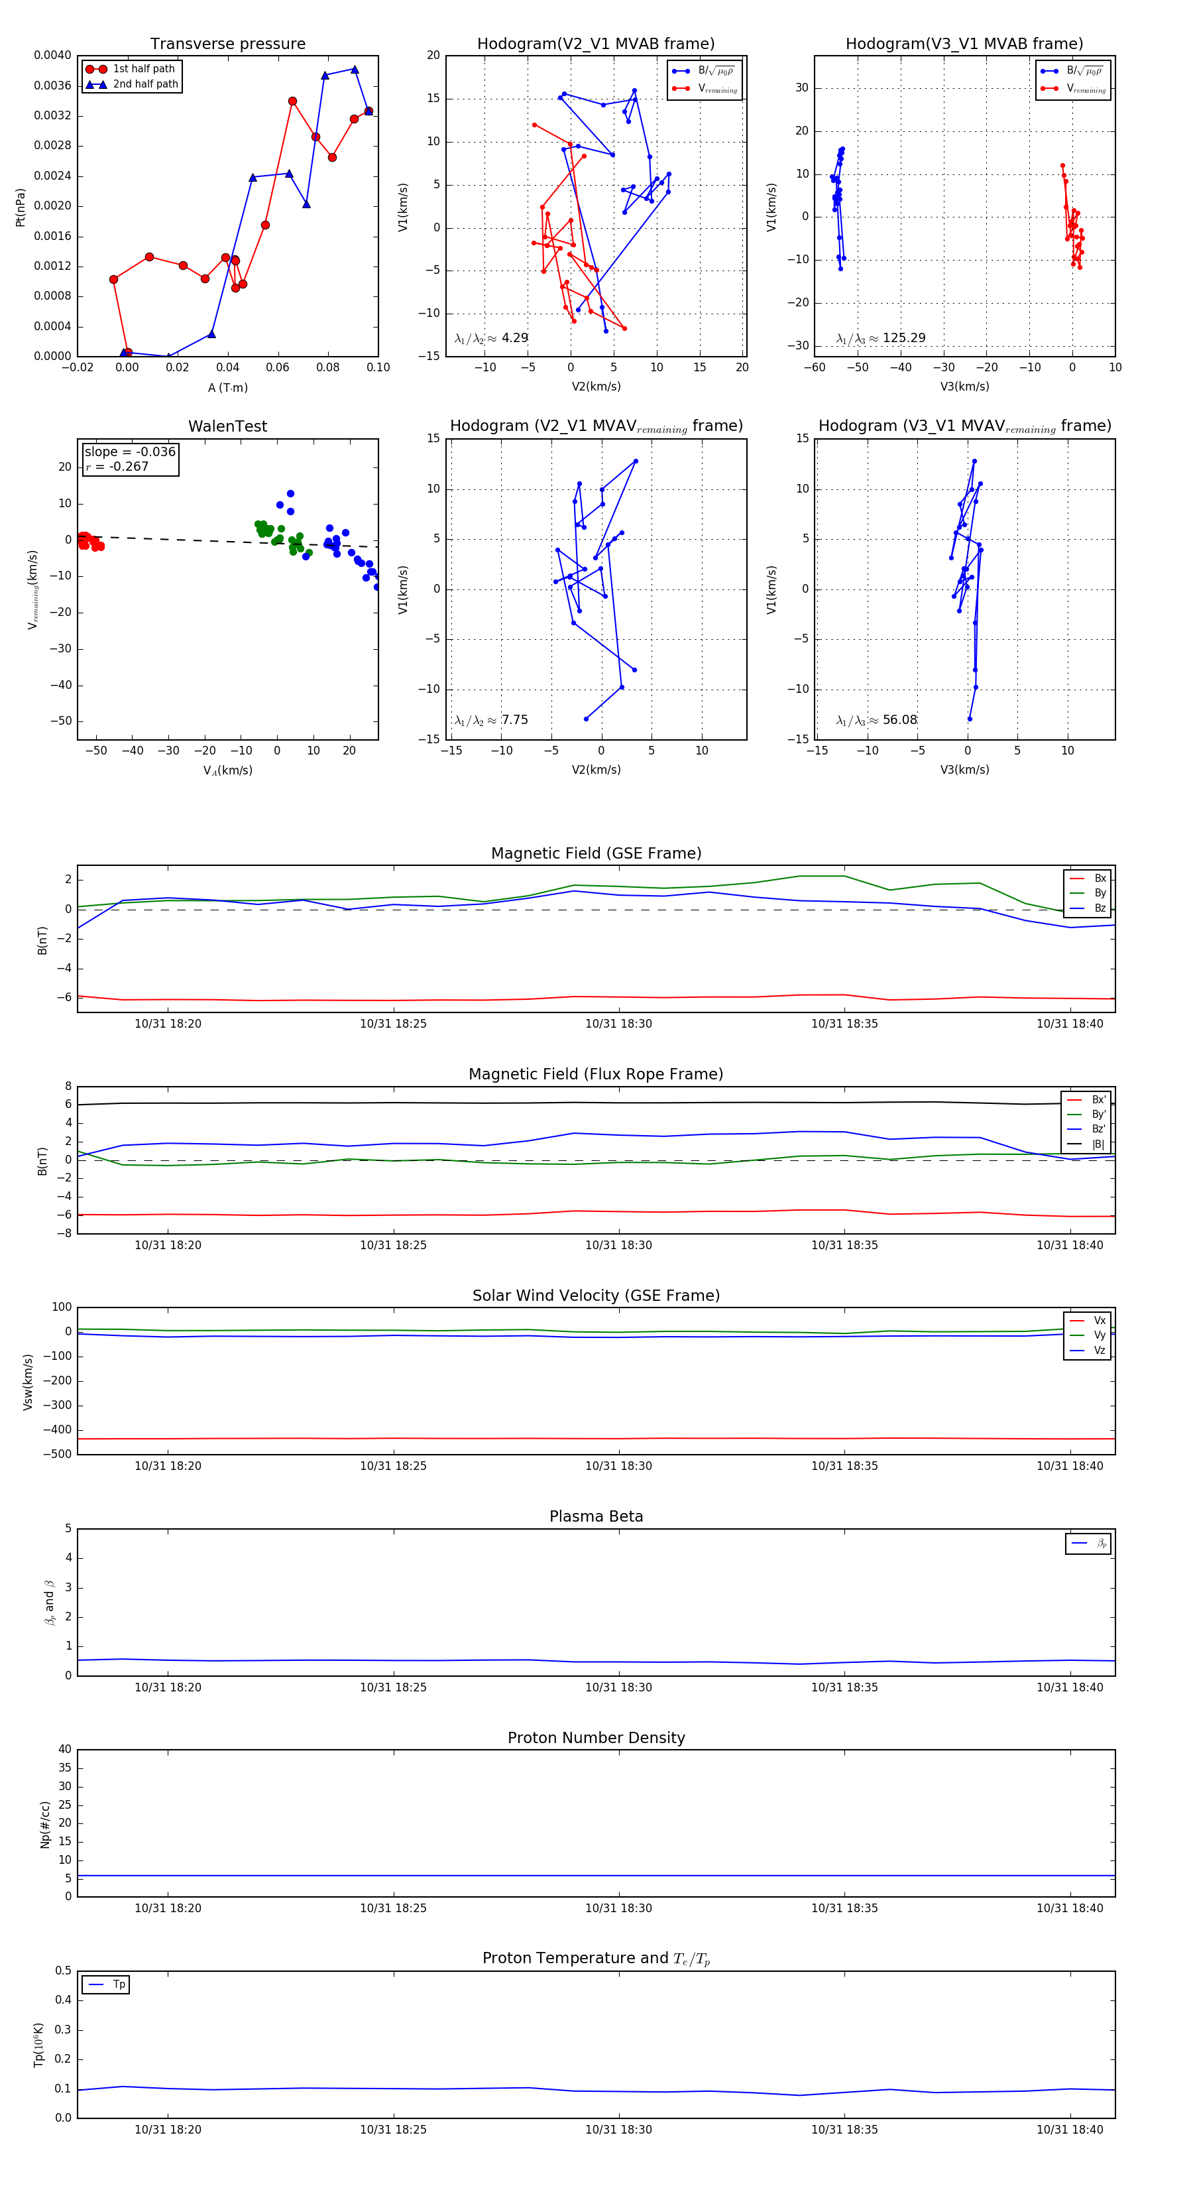1193x2188 pixels.
Task: Select 'By' in the GSE magnetic field legend
Action: click(1088, 892)
